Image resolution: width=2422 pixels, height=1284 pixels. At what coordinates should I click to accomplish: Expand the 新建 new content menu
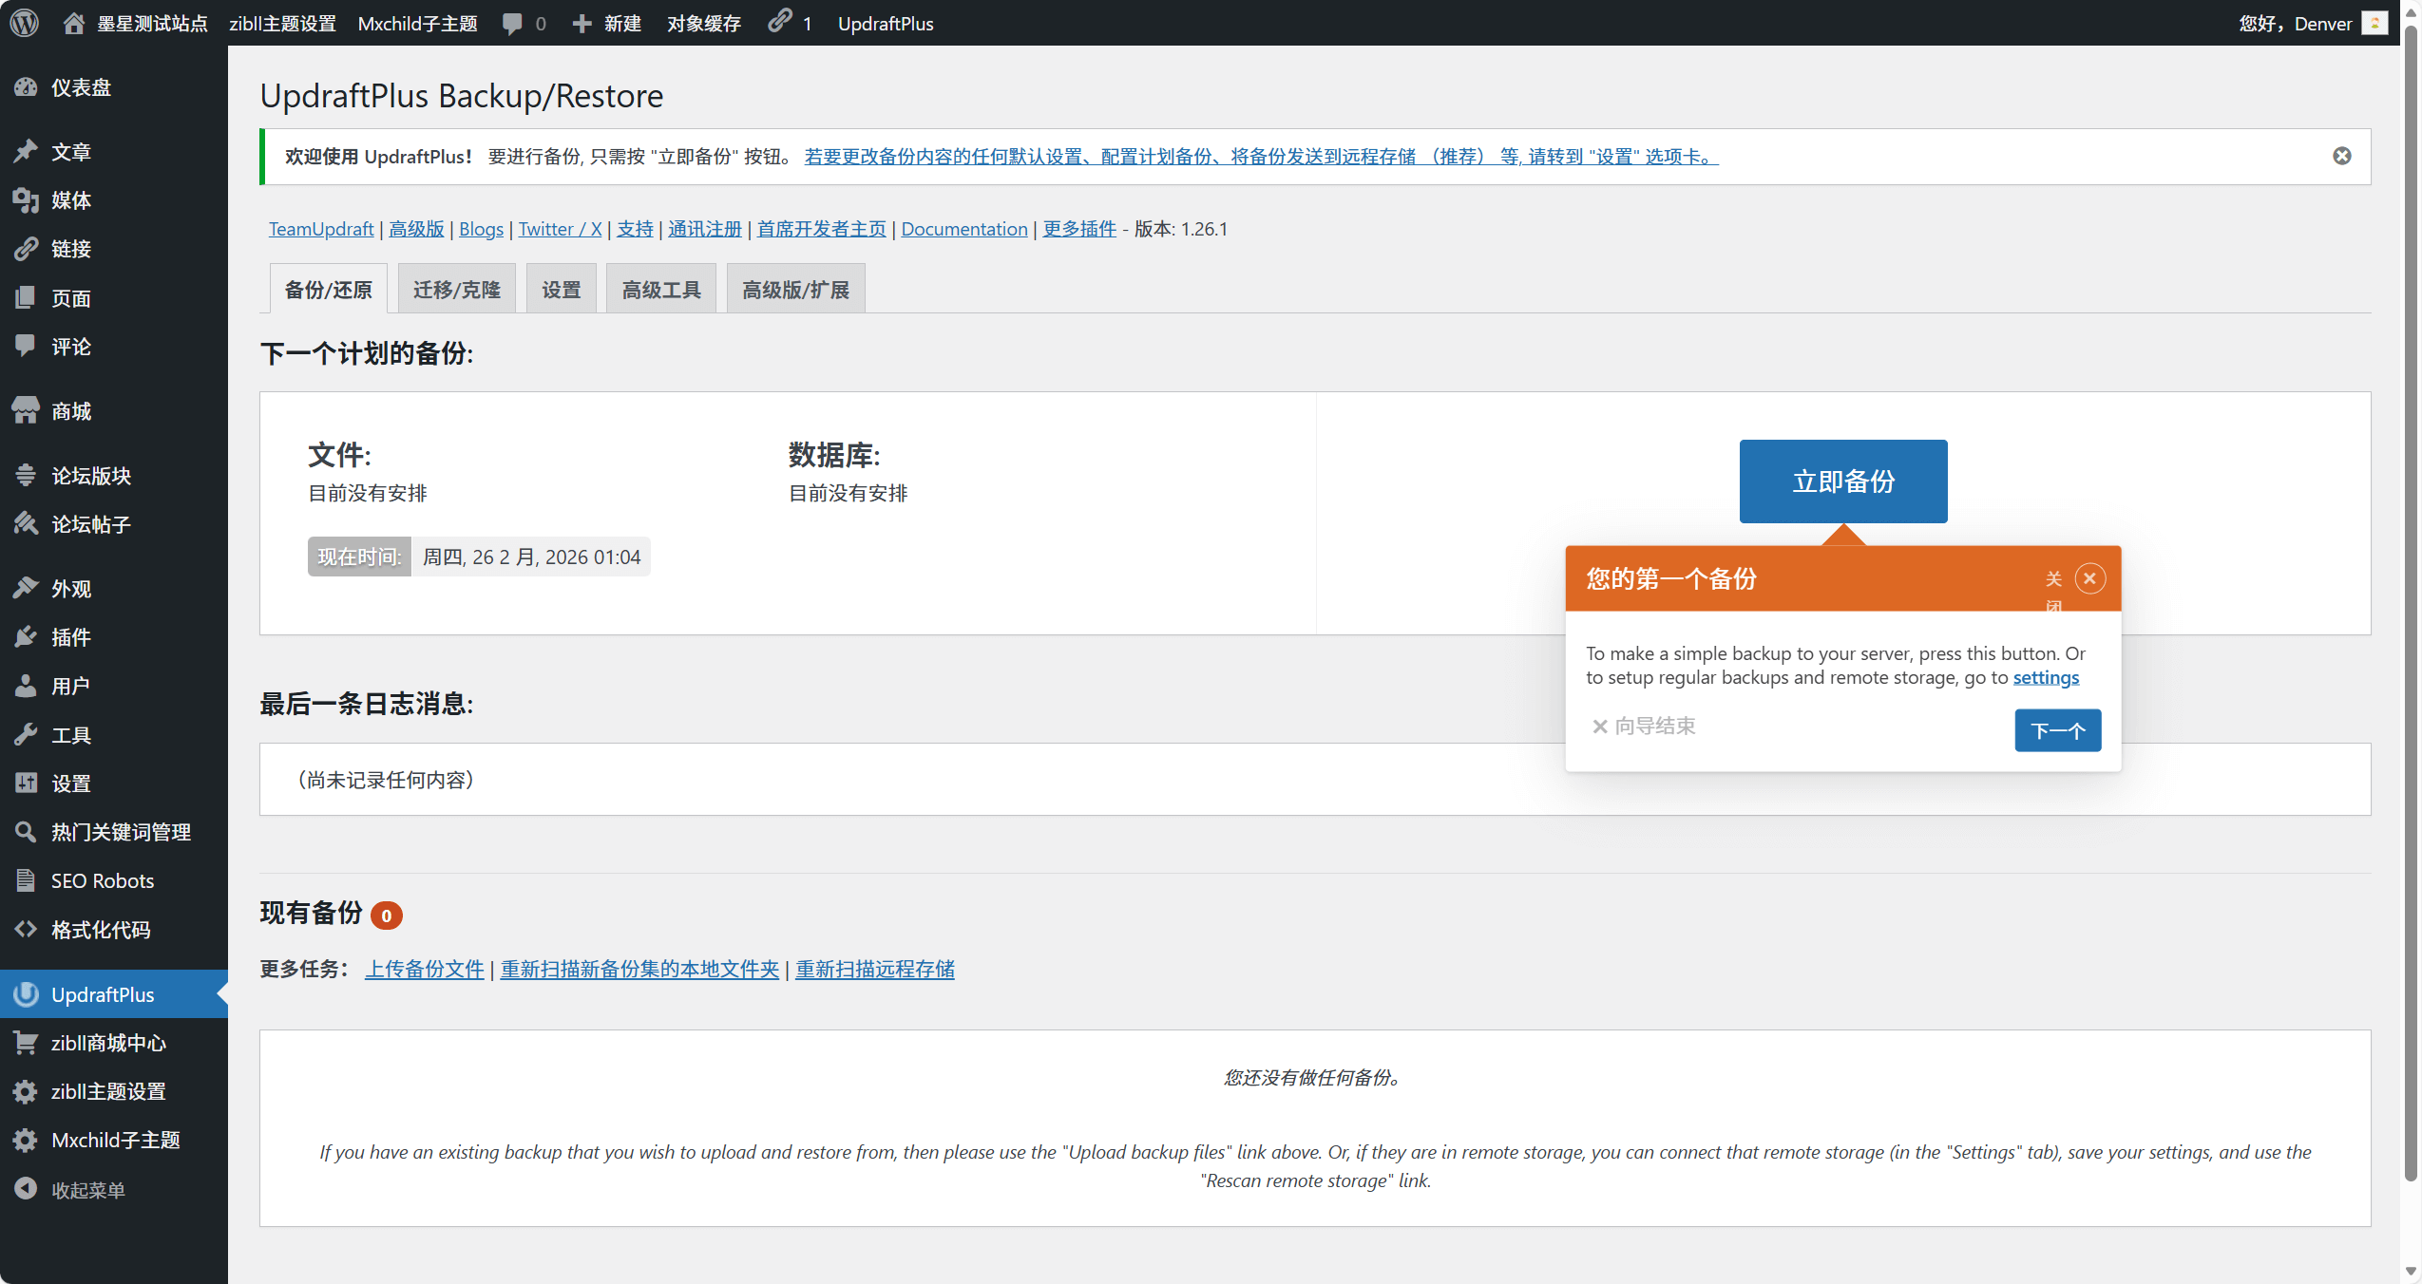[x=607, y=24]
